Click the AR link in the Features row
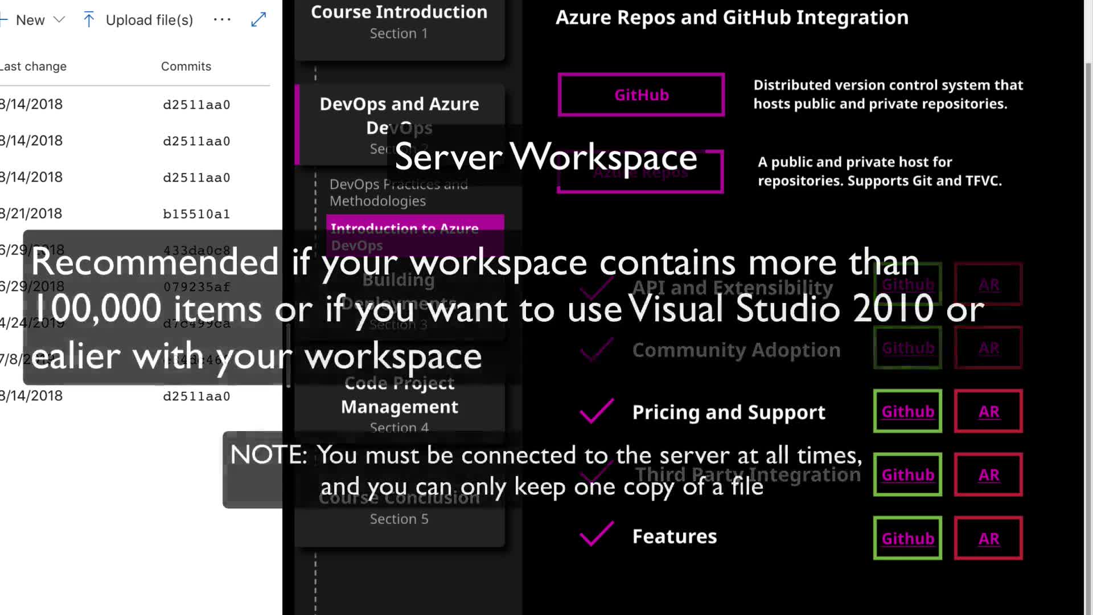Screen dimensions: 1093x615 [x=988, y=538]
